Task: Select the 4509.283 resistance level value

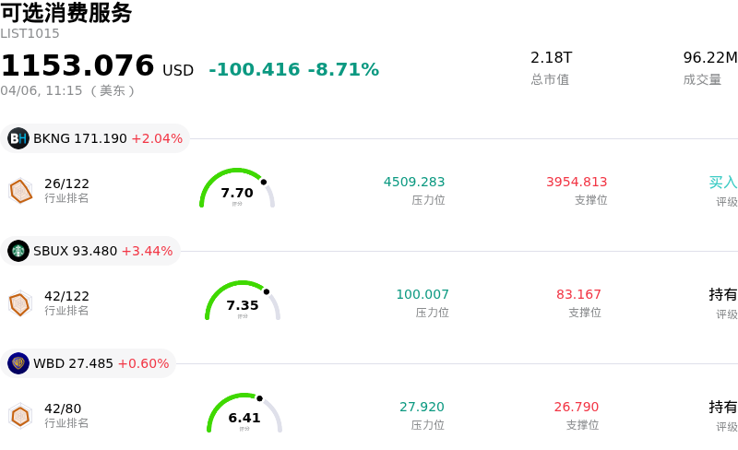Action: point(414,182)
